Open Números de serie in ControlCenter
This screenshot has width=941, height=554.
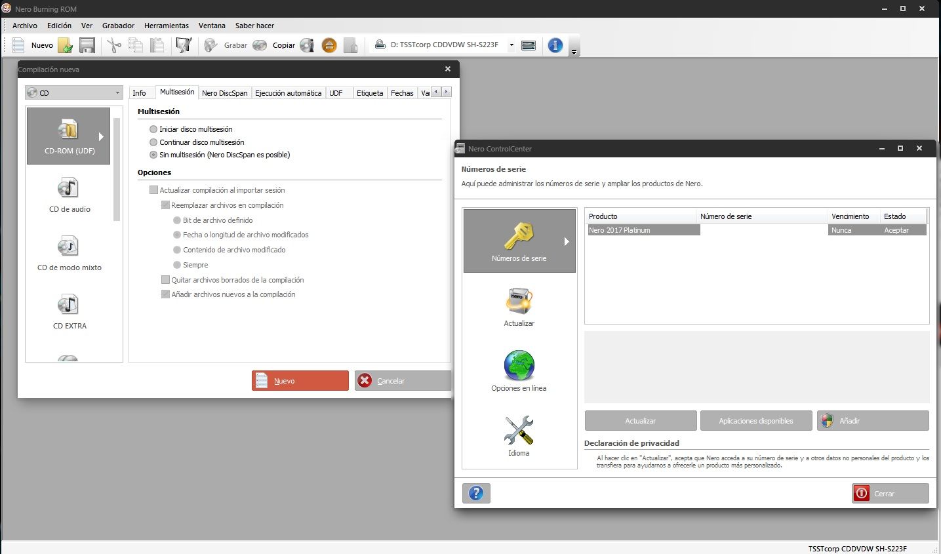[519, 241]
